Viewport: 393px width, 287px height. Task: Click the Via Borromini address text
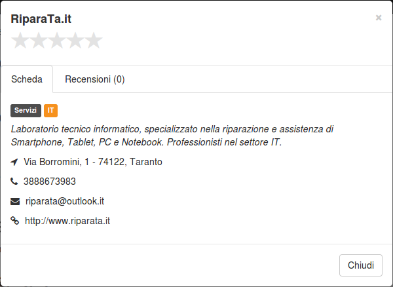click(93, 162)
